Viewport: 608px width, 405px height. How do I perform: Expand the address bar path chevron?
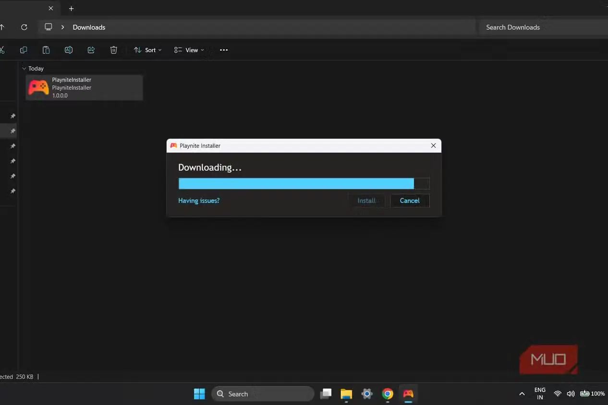pyautogui.click(x=62, y=27)
